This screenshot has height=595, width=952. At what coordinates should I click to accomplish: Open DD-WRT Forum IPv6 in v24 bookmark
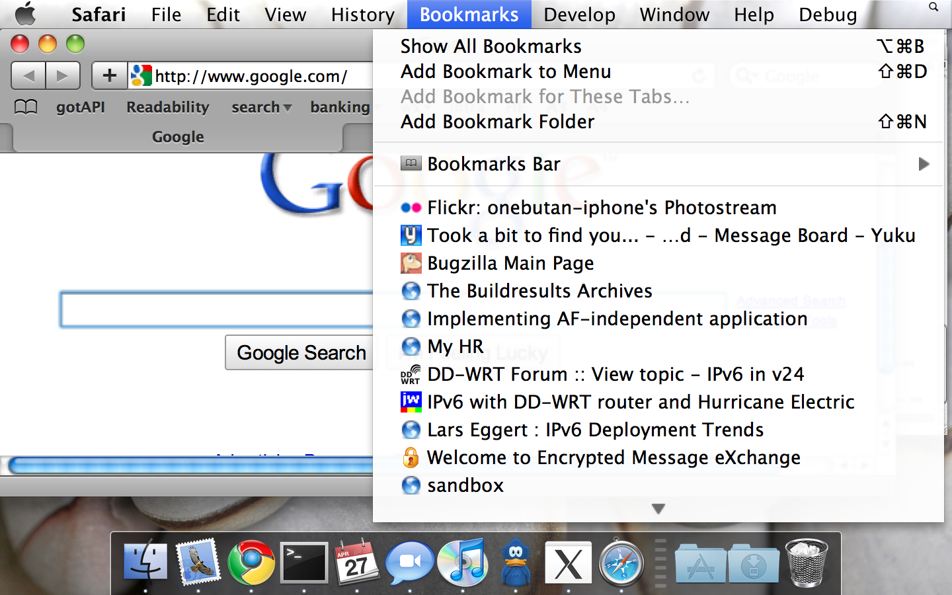click(x=658, y=374)
